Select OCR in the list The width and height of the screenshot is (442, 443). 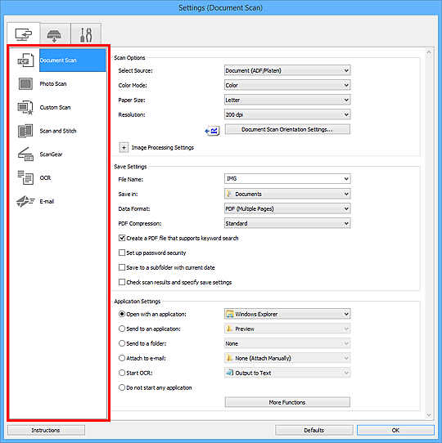[x=45, y=177]
